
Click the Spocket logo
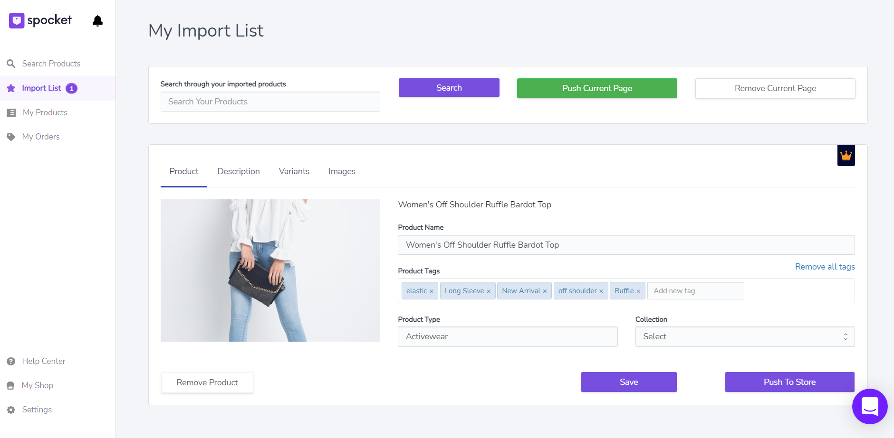[x=40, y=20]
